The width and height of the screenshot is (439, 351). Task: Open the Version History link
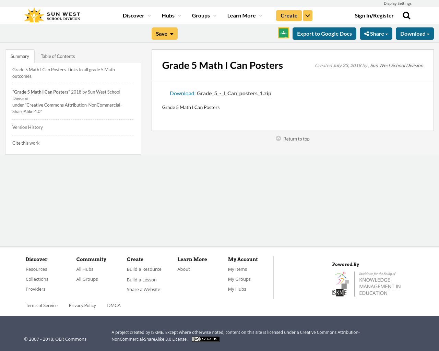(27, 127)
